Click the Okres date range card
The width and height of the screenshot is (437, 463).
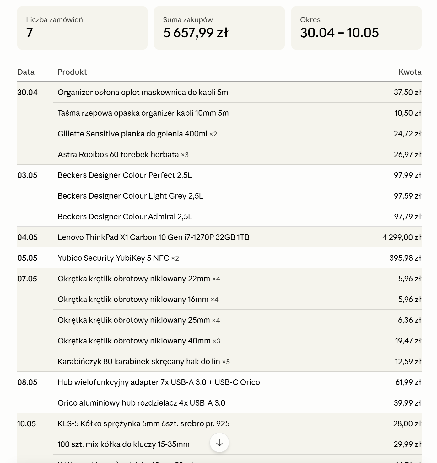click(x=356, y=28)
